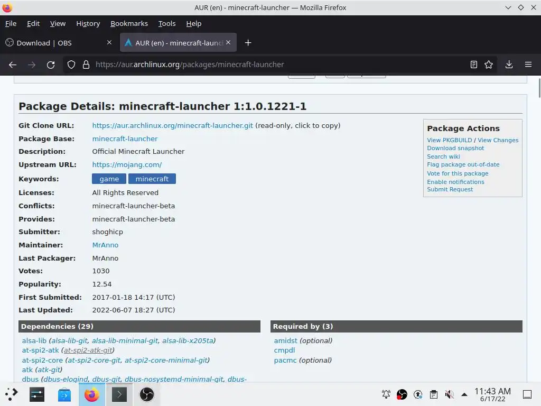Click Search wiki link

443,156
